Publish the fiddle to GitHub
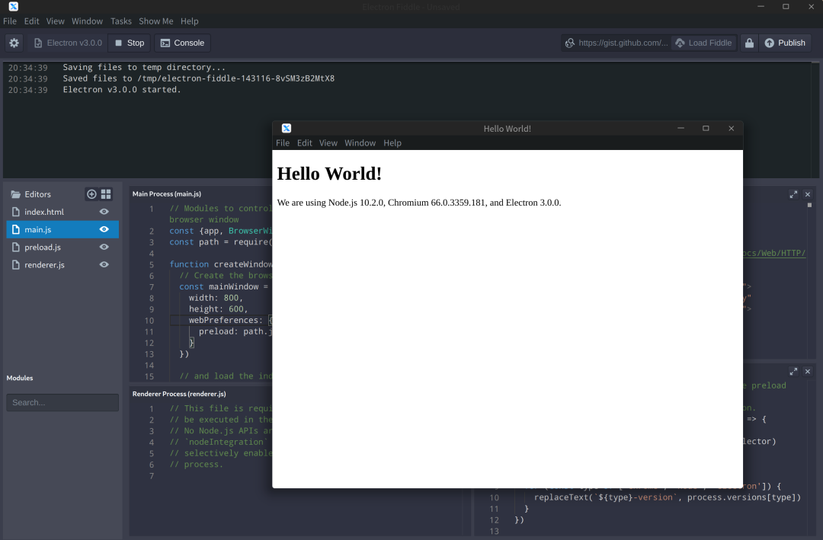Image resolution: width=823 pixels, height=540 pixels. tap(785, 43)
